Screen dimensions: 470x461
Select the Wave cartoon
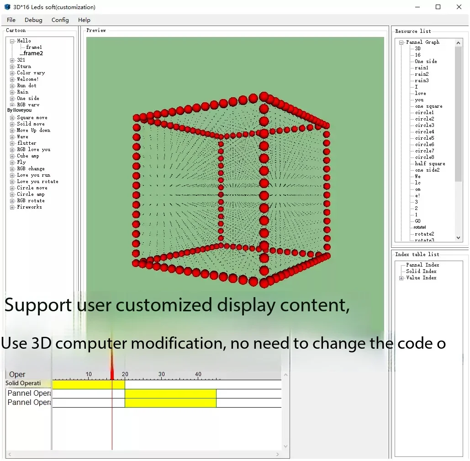(x=22, y=136)
